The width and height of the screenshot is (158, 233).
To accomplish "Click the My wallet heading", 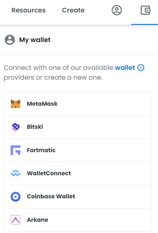I will (x=35, y=40).
